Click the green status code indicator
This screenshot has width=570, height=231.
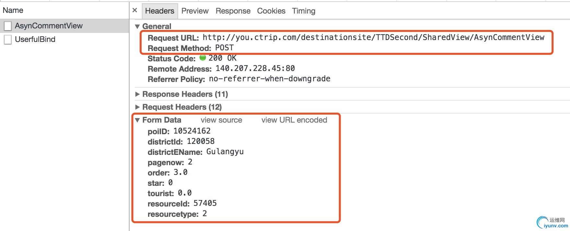click(203, 58)
